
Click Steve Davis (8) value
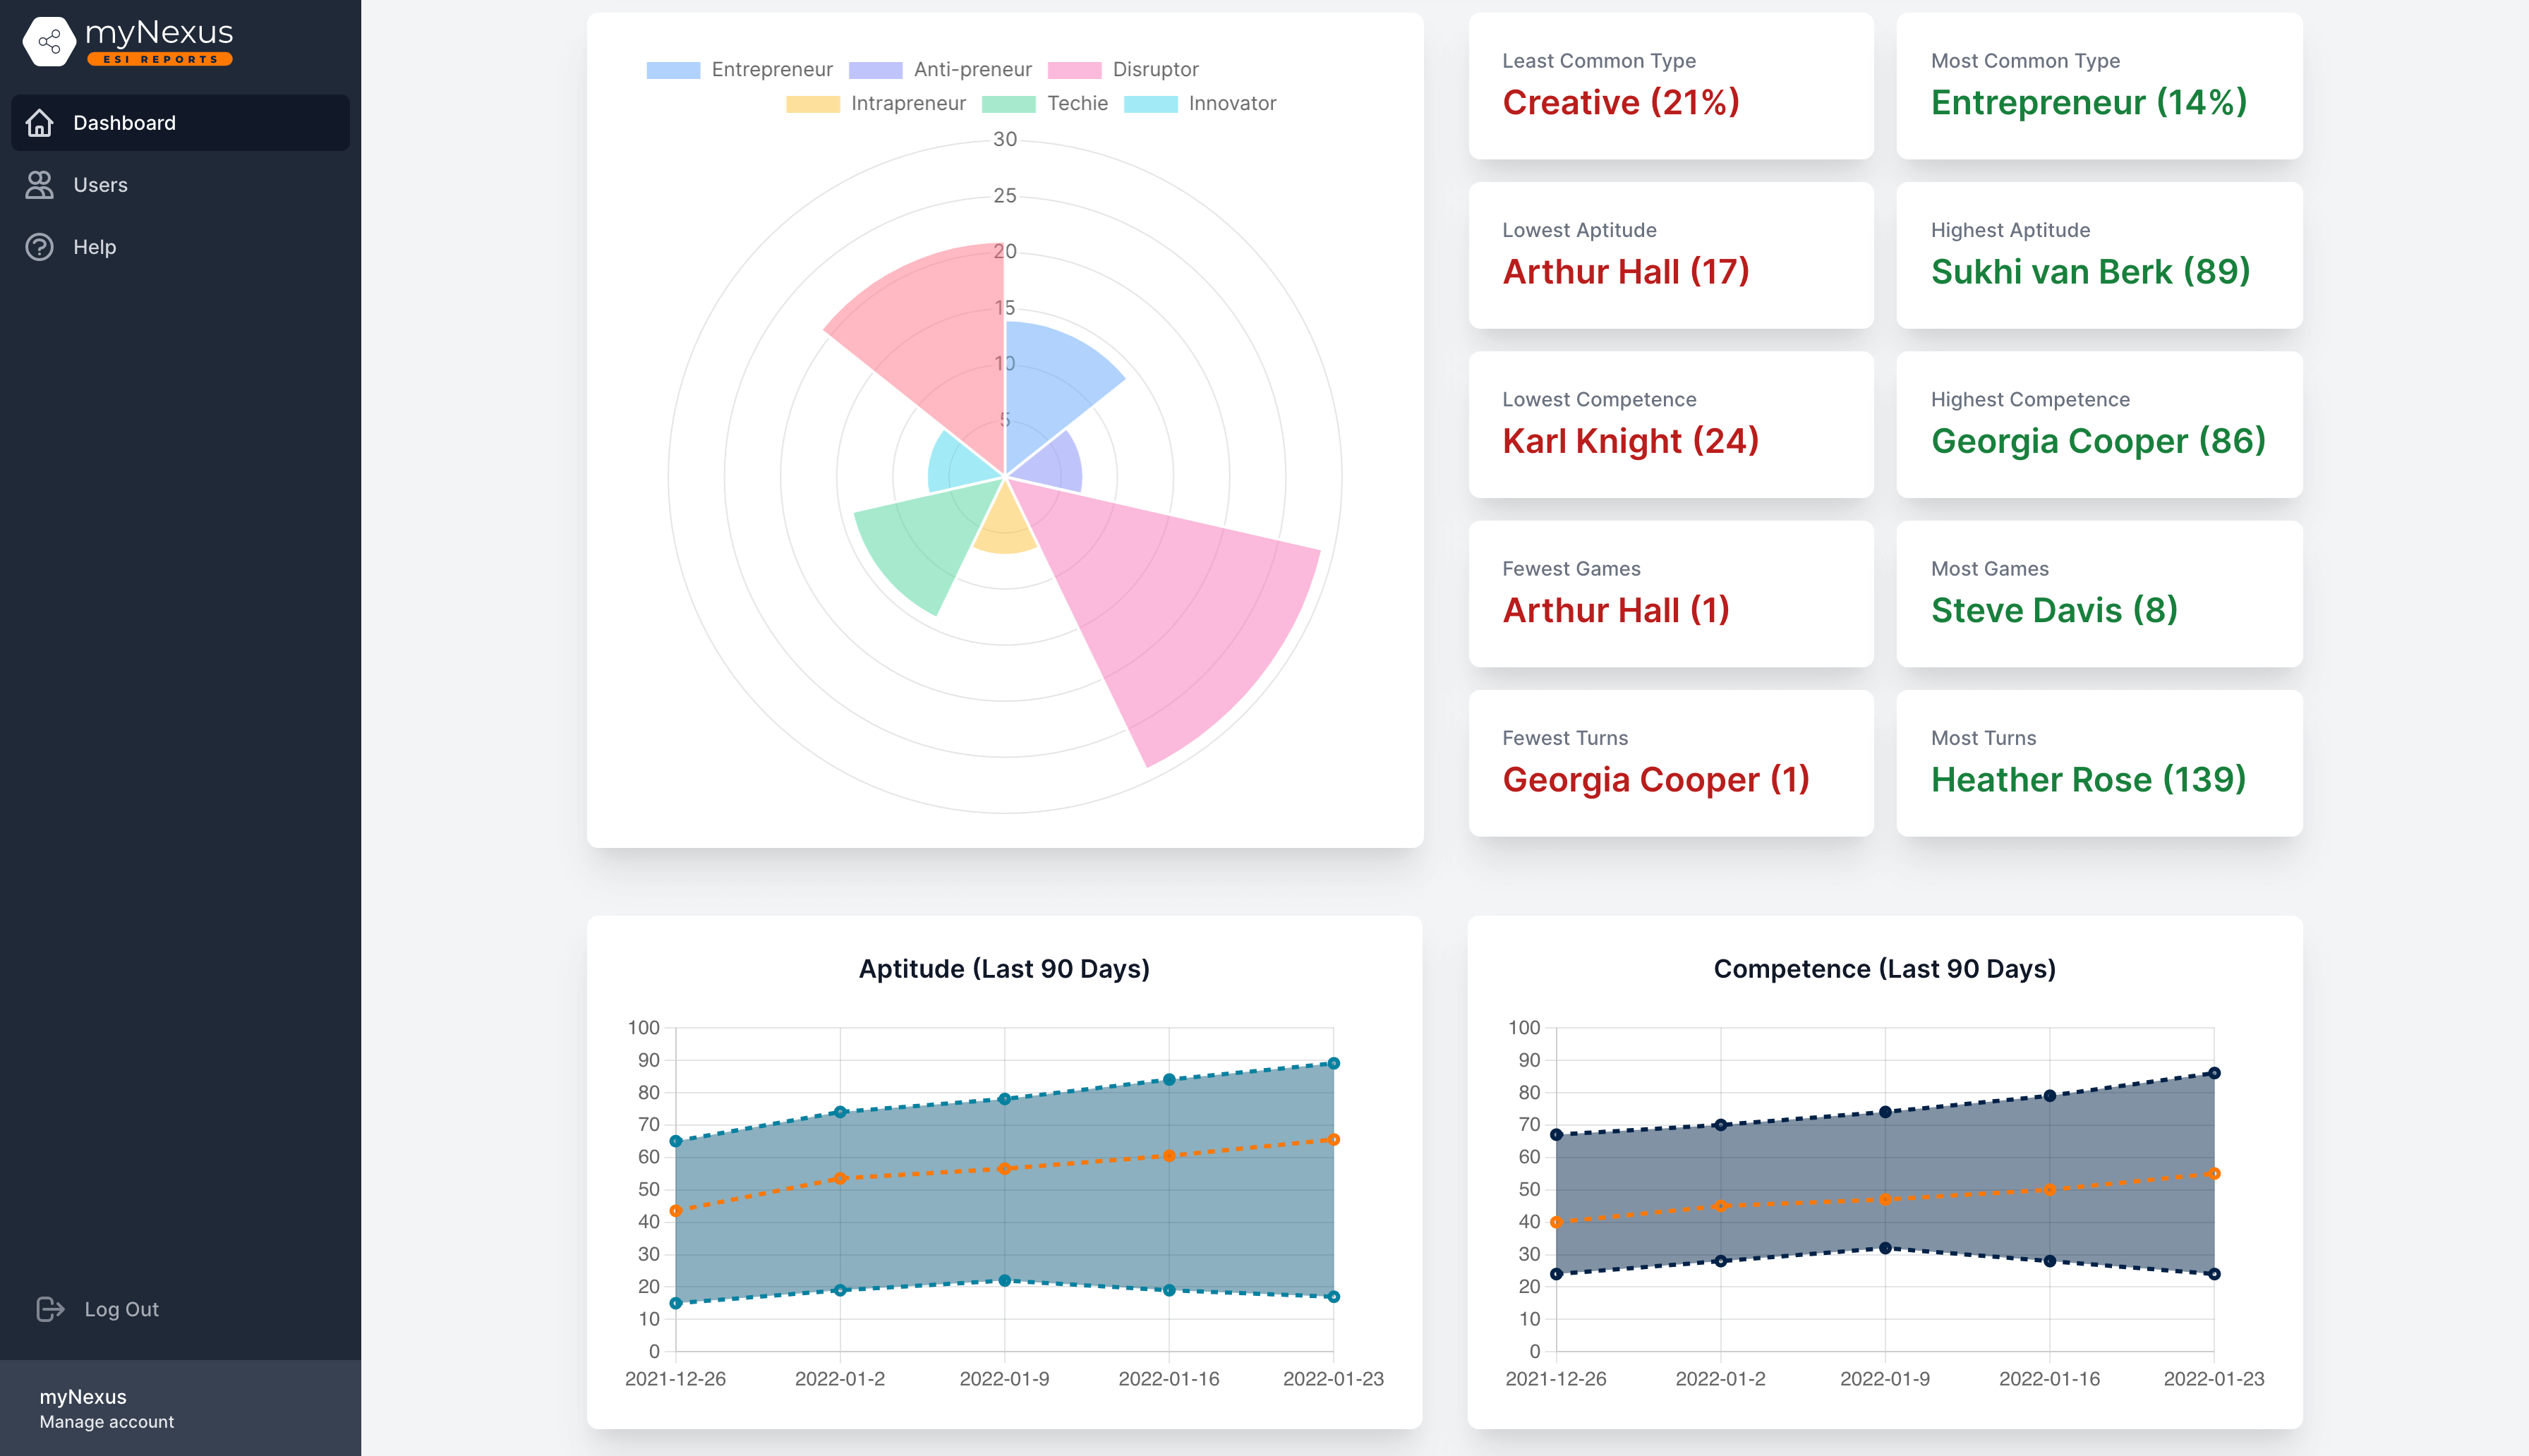pos(2054,610)
